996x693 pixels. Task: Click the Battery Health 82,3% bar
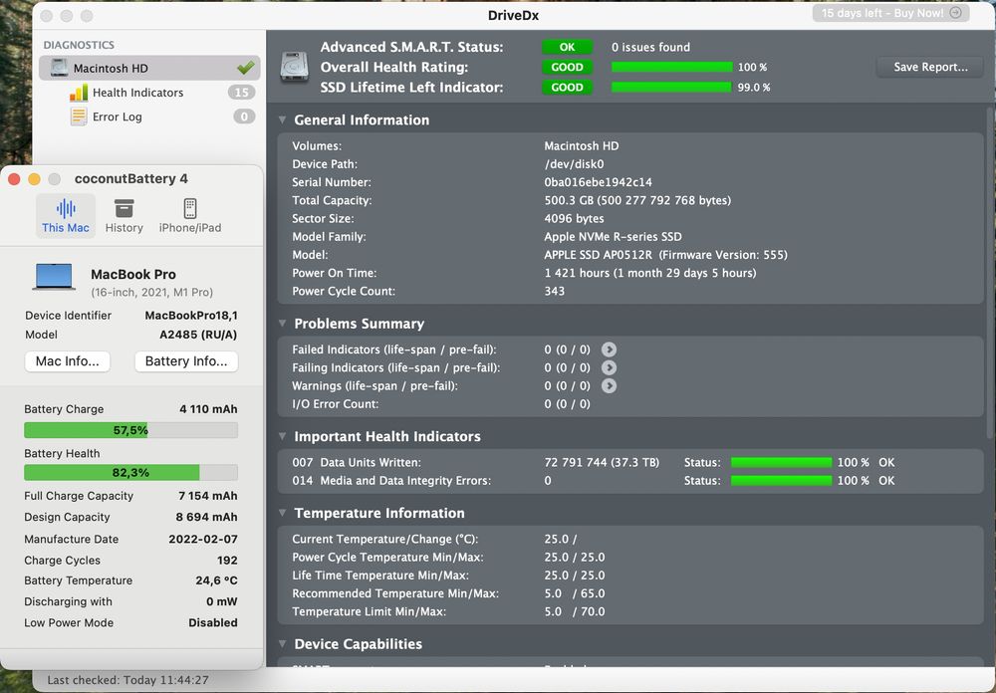130,473
